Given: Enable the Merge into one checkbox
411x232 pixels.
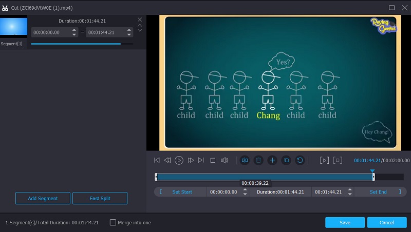Looking at the screenshot, I should point(113,222).
